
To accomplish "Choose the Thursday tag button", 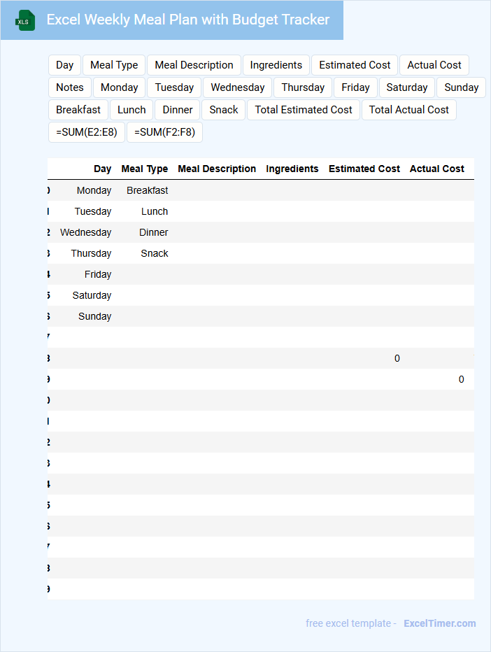I will (x=303, y=87).
